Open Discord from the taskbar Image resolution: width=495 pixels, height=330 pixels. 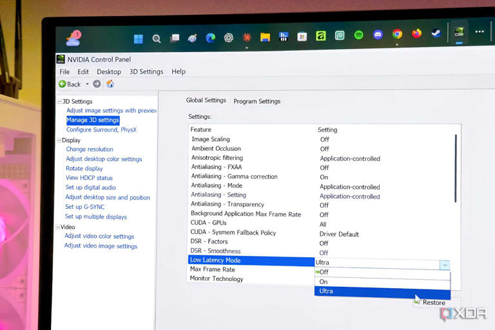(378, 34)
